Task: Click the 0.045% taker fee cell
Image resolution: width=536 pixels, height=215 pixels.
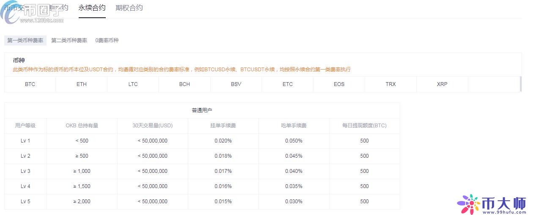Action: [294, 156]
